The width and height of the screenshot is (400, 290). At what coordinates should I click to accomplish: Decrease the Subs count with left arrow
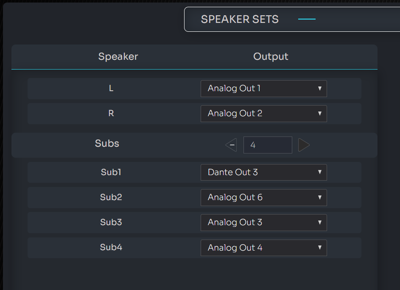(231, 145)
